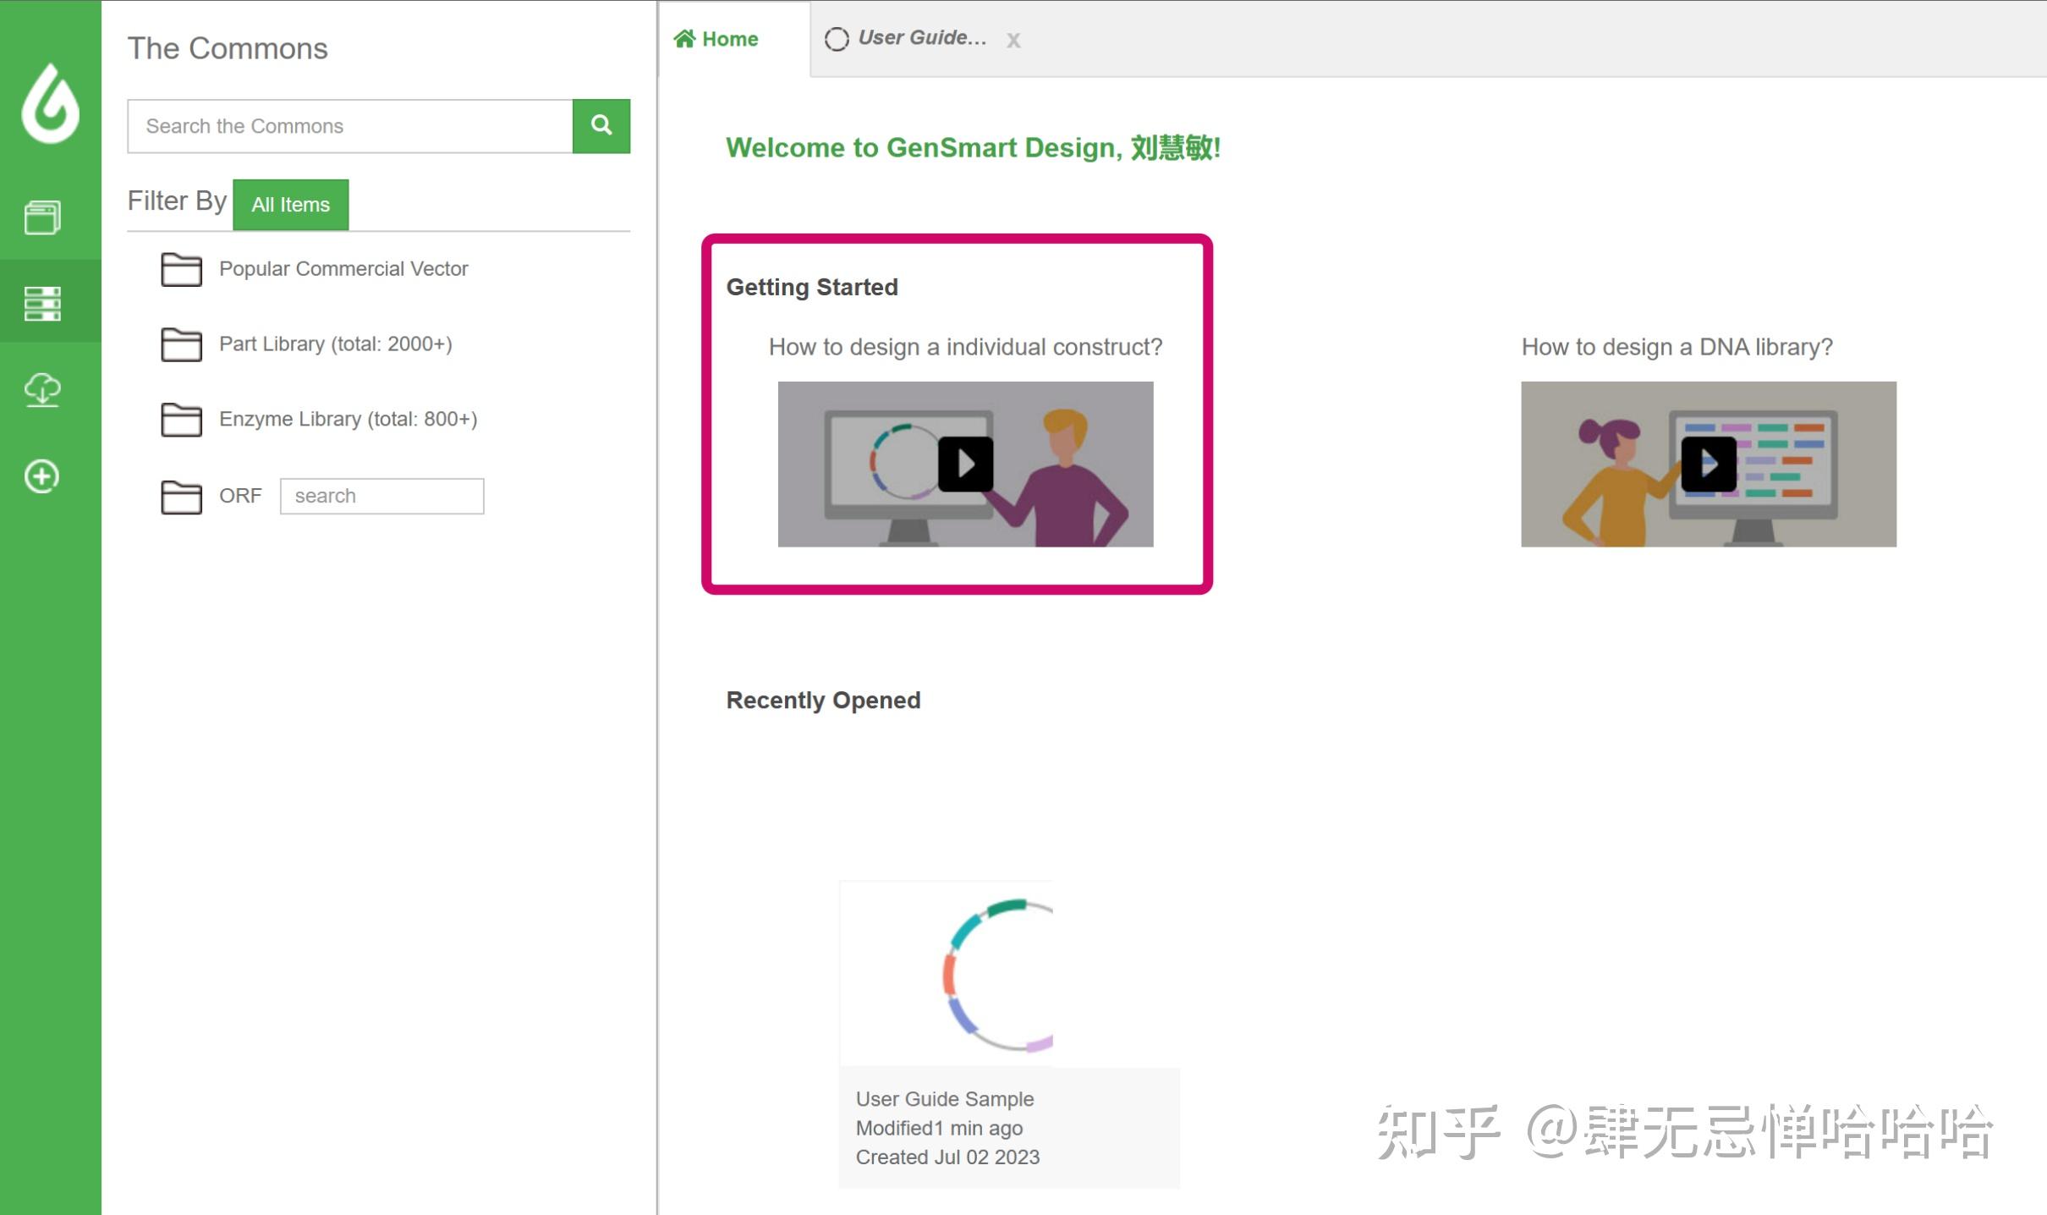Open the User Guide tab

point(920,38)
